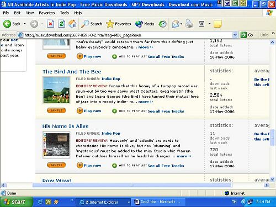Click the Stop page loading icon
The width and height of the screenshot is (276, 207).
pyautogui.click(x=50, y=24)
